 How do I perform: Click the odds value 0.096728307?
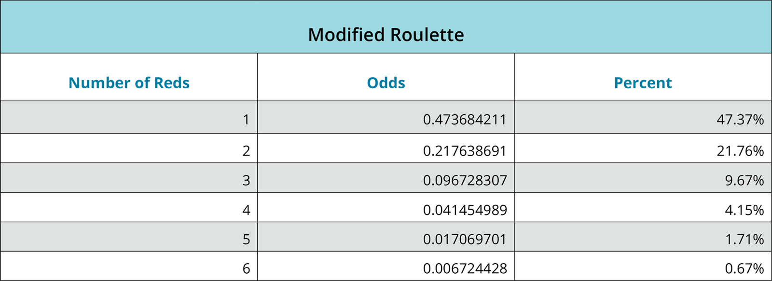(465, 180)
